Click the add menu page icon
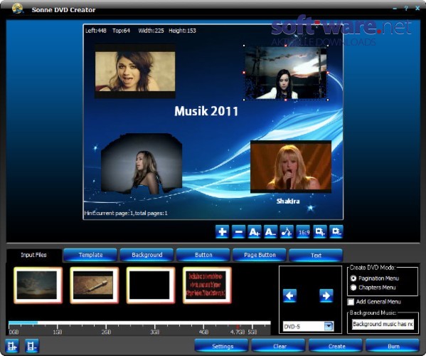The height and width of the screenshot is (356, 426). tap(320, 232)
